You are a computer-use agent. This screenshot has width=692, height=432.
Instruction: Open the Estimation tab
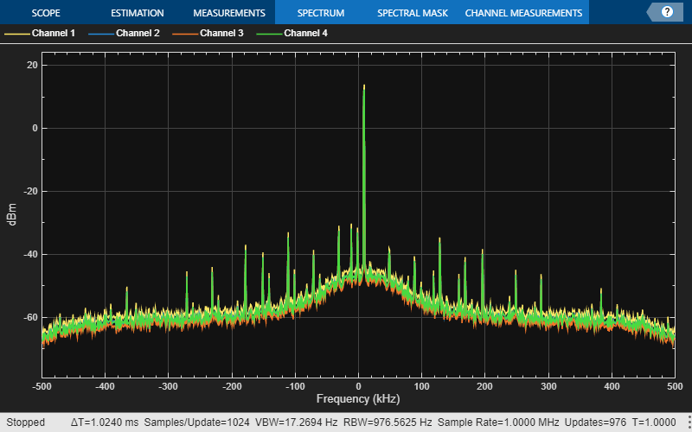138,13
